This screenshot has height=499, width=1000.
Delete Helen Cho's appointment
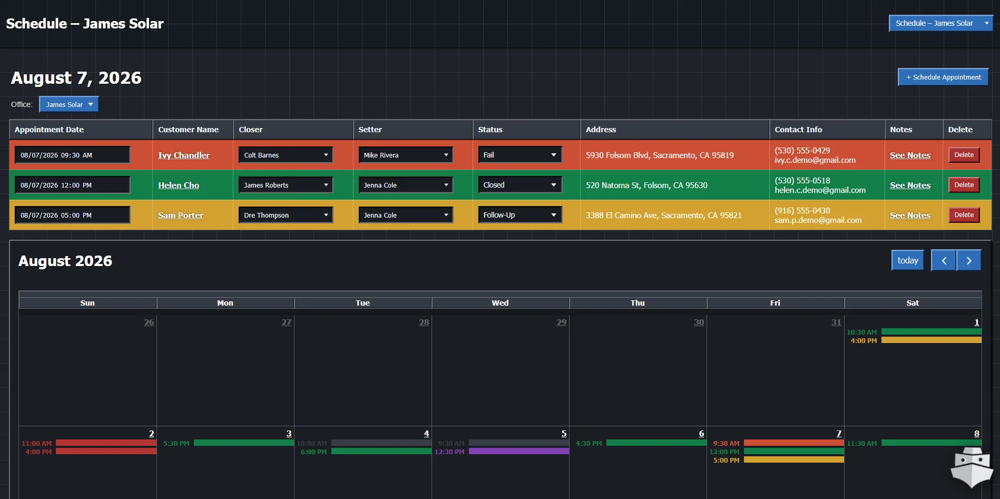point(964,185)
